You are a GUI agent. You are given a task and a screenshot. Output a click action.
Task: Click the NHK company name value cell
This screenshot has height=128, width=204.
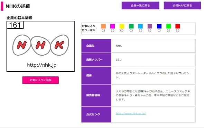153,46
